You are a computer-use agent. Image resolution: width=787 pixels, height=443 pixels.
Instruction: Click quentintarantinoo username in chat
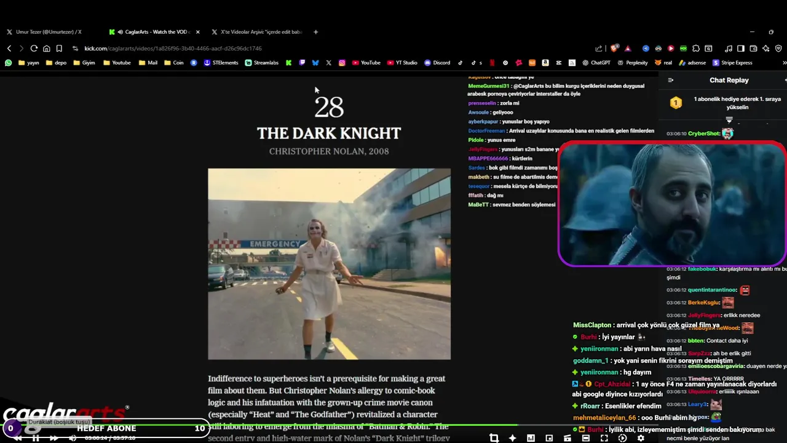(712, 290)
